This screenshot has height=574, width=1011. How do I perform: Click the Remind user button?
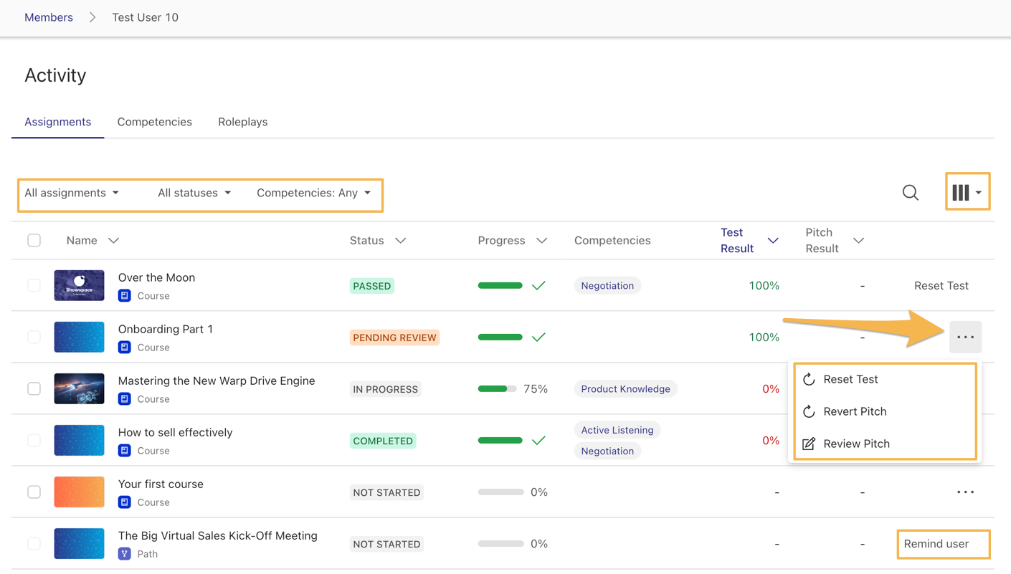point(936,544)
